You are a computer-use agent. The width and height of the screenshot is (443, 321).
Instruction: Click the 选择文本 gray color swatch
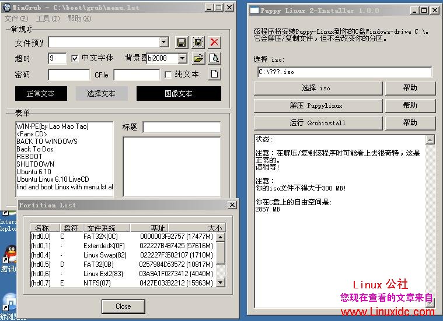102,94
